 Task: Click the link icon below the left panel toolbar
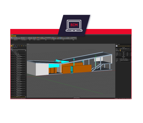tap(11, 48)
